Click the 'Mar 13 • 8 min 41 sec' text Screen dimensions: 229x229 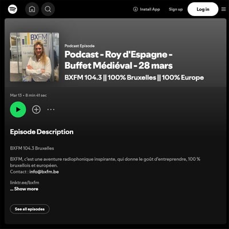28,95
